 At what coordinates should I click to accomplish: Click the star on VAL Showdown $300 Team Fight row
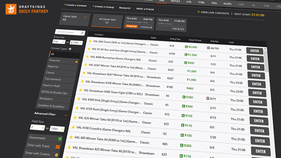click(x=81, y=90)
